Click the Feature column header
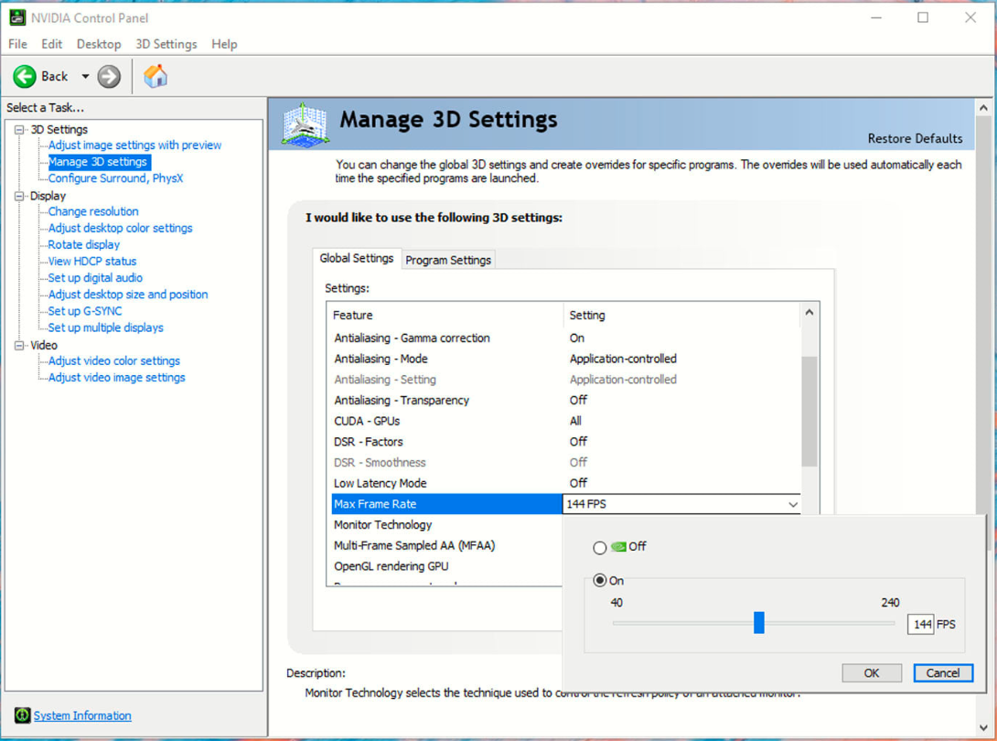Image resolution: width=997 pixels, height=741 pixels. 445,316
